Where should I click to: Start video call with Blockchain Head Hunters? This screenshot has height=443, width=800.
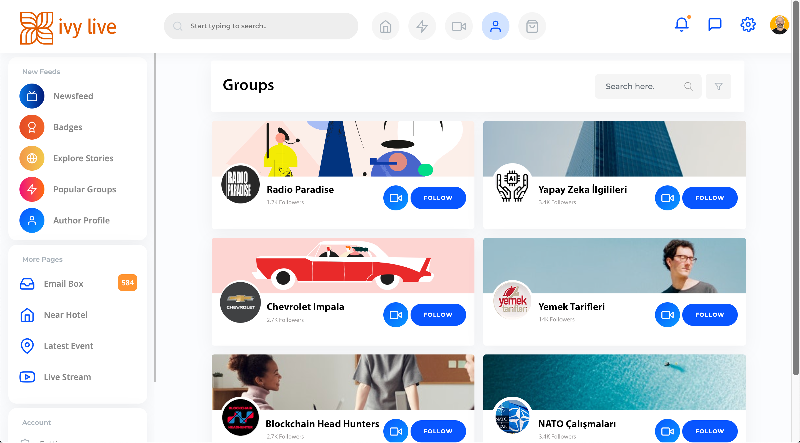(x=396, y=431)
